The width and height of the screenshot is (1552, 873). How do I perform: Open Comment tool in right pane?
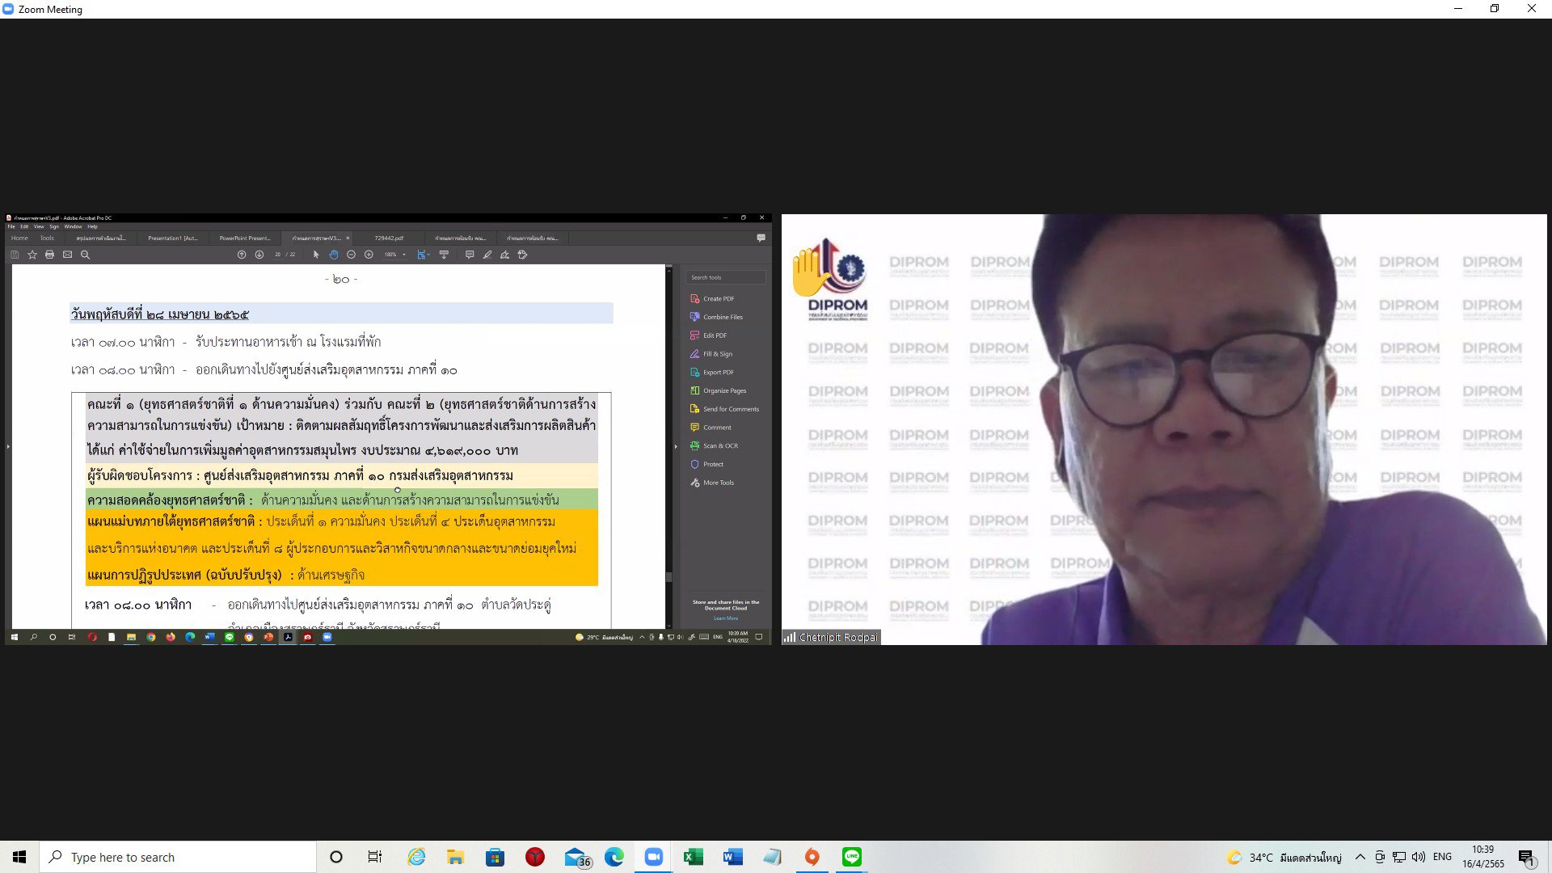coord(711,428)
